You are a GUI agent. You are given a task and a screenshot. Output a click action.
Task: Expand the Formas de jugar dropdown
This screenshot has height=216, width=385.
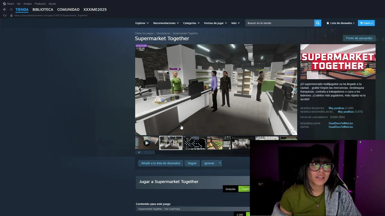tap(215, 23)
